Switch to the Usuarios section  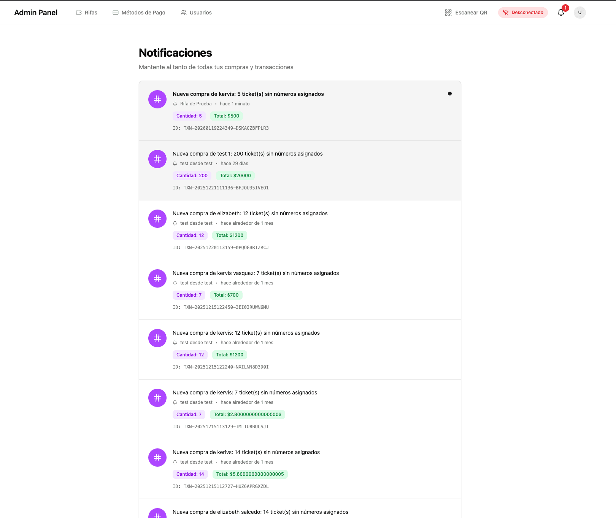[196, 12]
